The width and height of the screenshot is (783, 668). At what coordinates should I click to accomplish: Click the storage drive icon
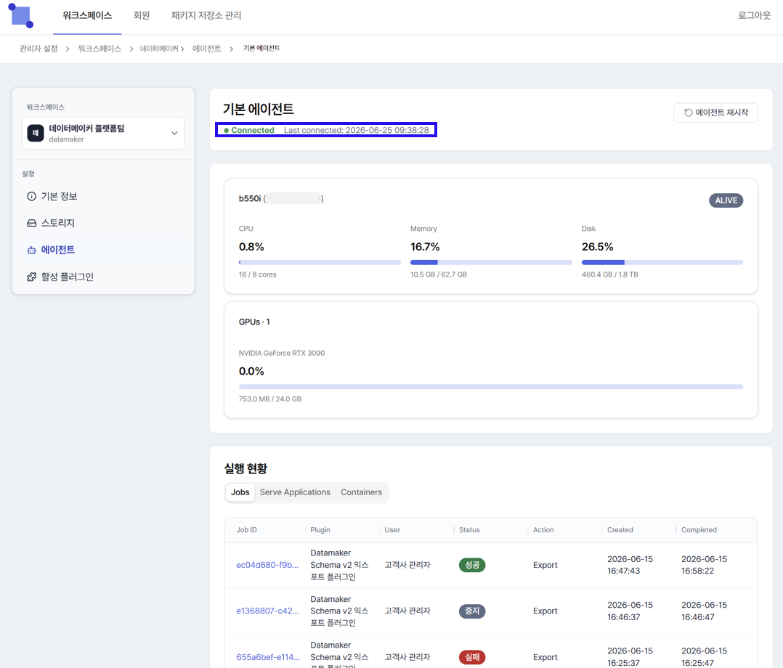(x=31, y=223)
